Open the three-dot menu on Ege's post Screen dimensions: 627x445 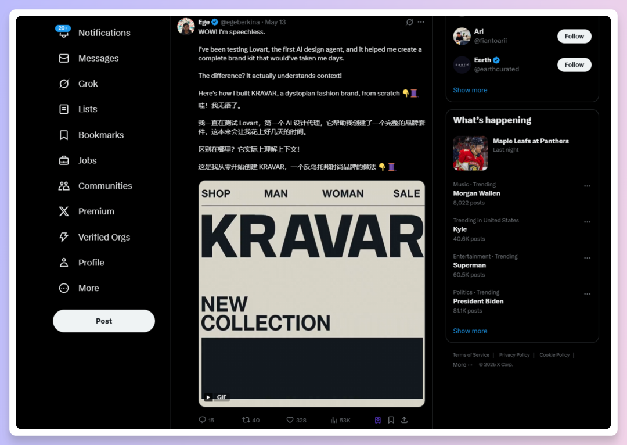(421, 22)
